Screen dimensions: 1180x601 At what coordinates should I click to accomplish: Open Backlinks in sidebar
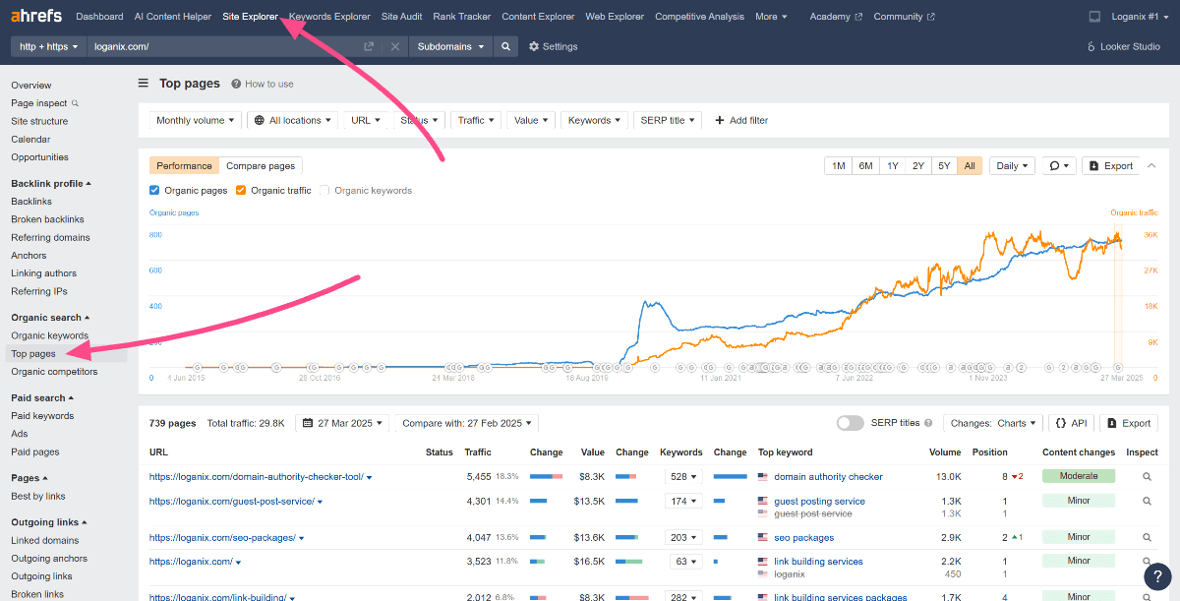[x=30, y=202]
